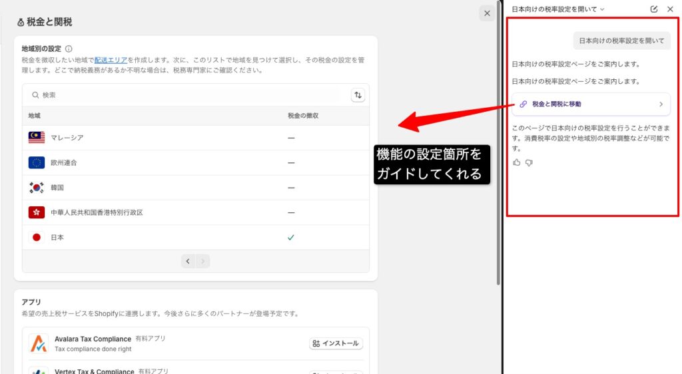Click the Malaysia flag icon

37,138
